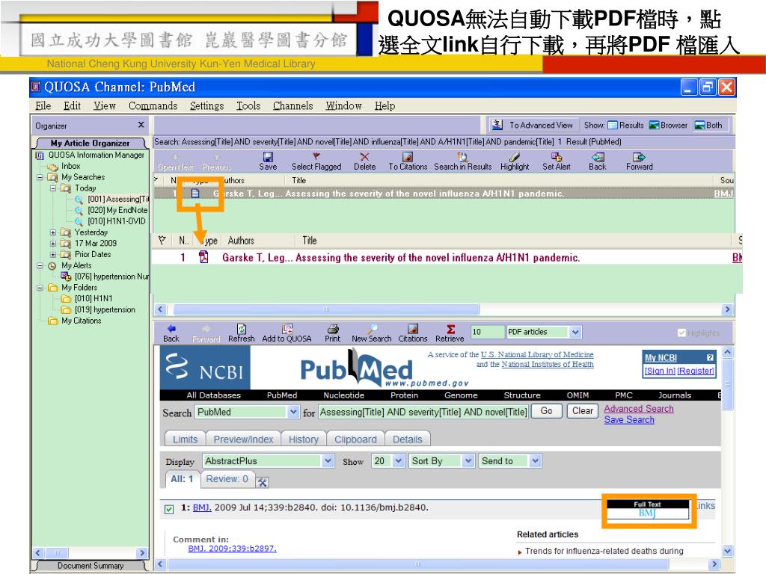Toggle the Highlights checkbox
The image size is (766, 574).
682,333
